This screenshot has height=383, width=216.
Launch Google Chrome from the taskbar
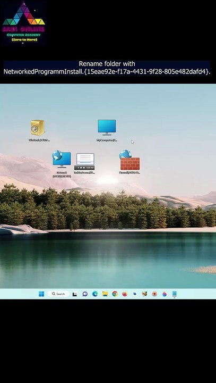pos(115,294)
